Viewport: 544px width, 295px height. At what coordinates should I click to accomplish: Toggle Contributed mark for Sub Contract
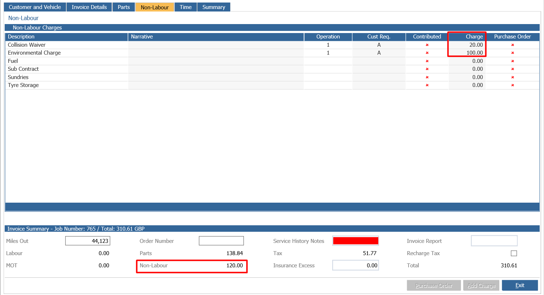click(427, 69)
